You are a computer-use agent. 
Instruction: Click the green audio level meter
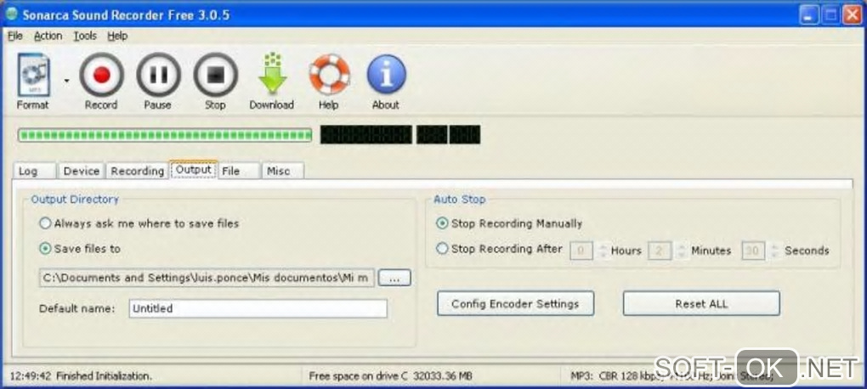[165, 135]
